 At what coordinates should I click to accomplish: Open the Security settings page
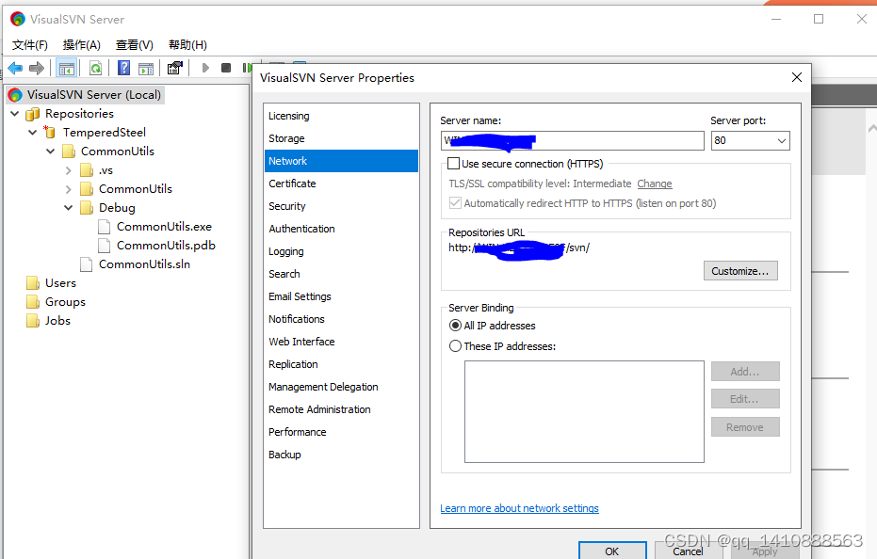pyautogui.click(x=341, y=206)
